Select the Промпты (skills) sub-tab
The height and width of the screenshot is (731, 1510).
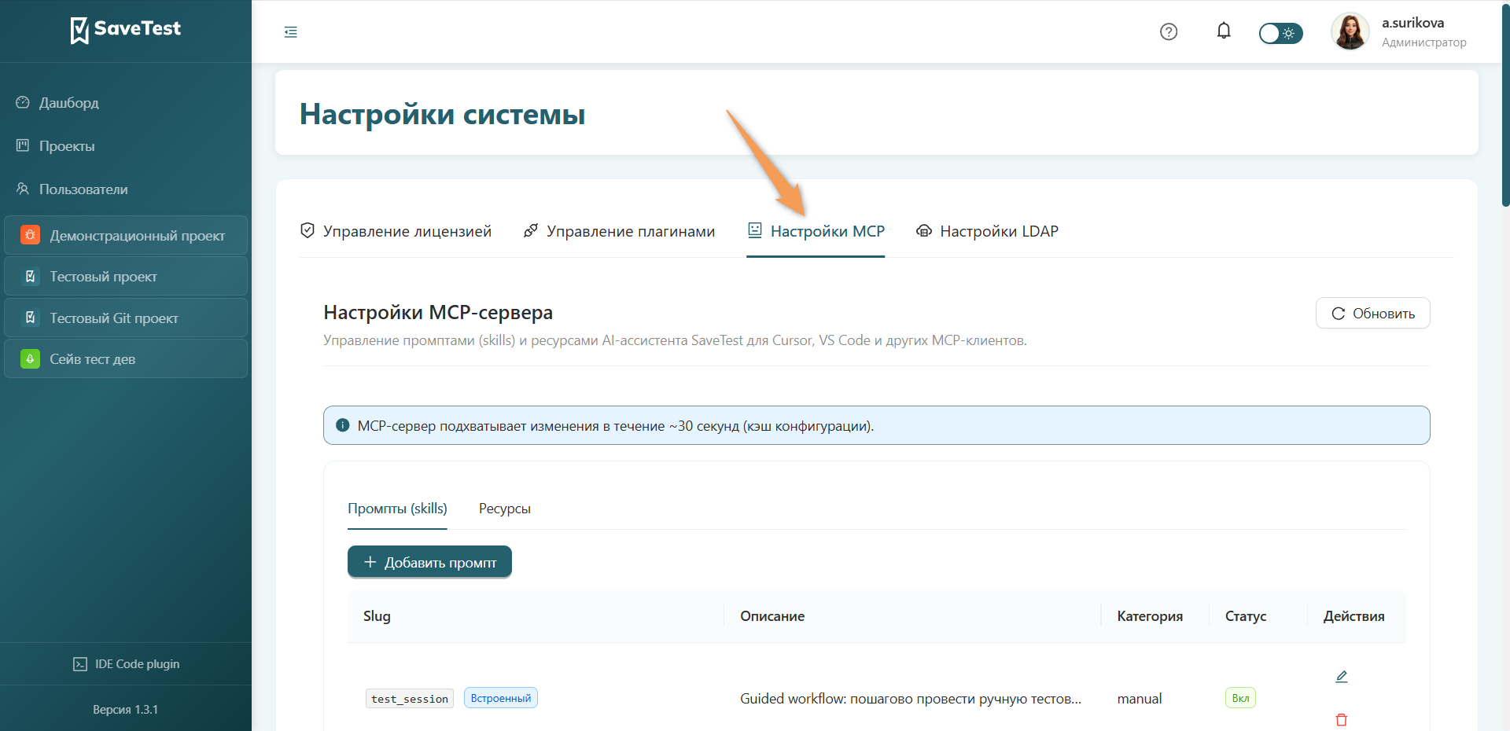[397, 509]
